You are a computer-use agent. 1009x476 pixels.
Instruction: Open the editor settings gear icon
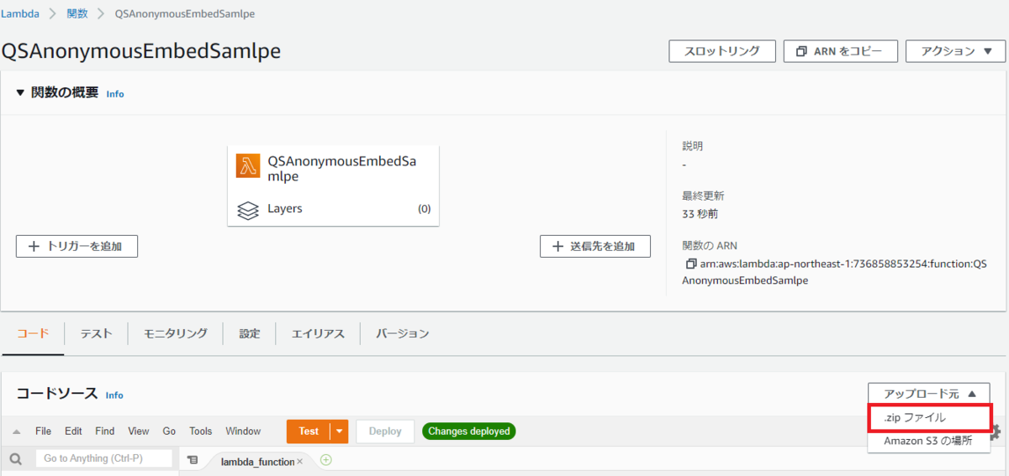point(997,432)
